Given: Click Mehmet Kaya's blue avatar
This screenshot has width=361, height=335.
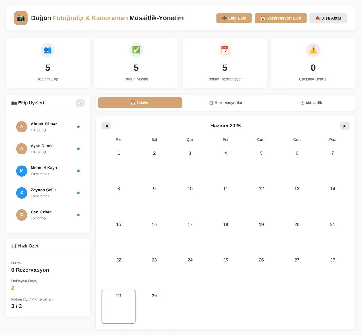Looking at the screenshot, I should 22,171.
